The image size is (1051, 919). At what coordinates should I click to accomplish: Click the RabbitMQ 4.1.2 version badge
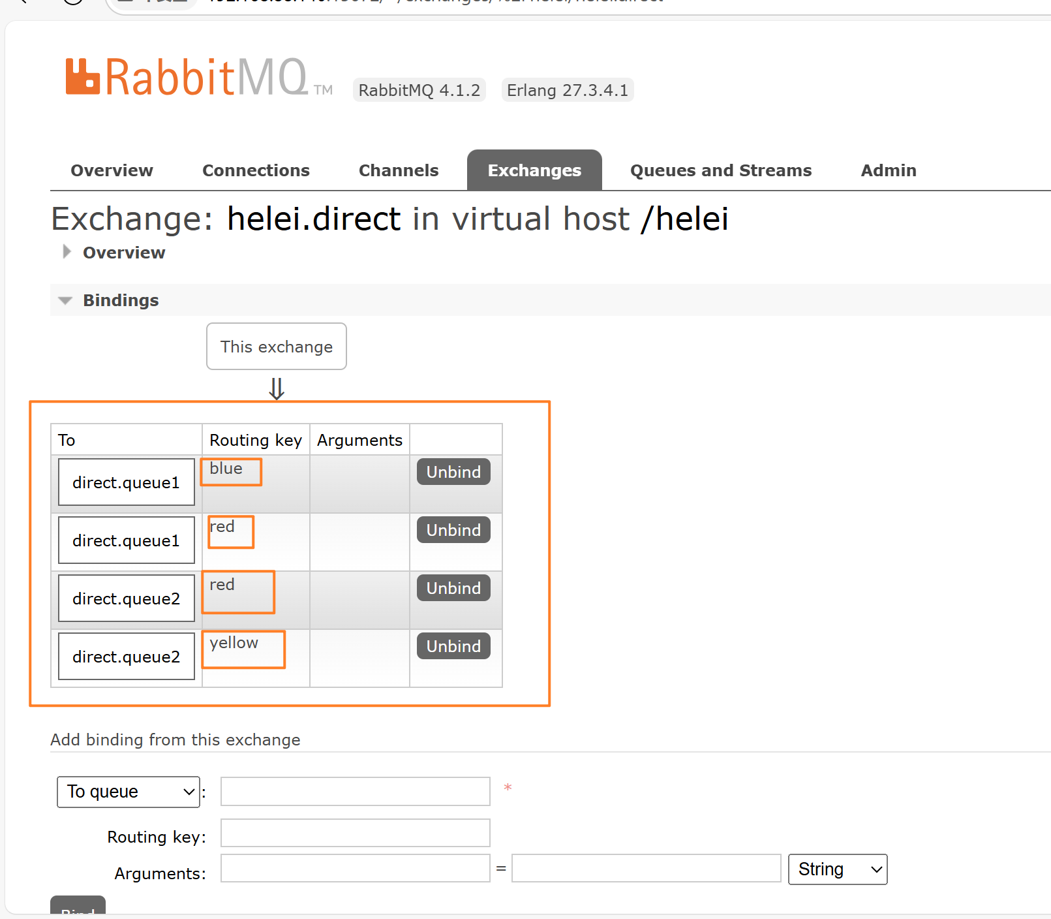pyautogui.click(x=419, y=90)
